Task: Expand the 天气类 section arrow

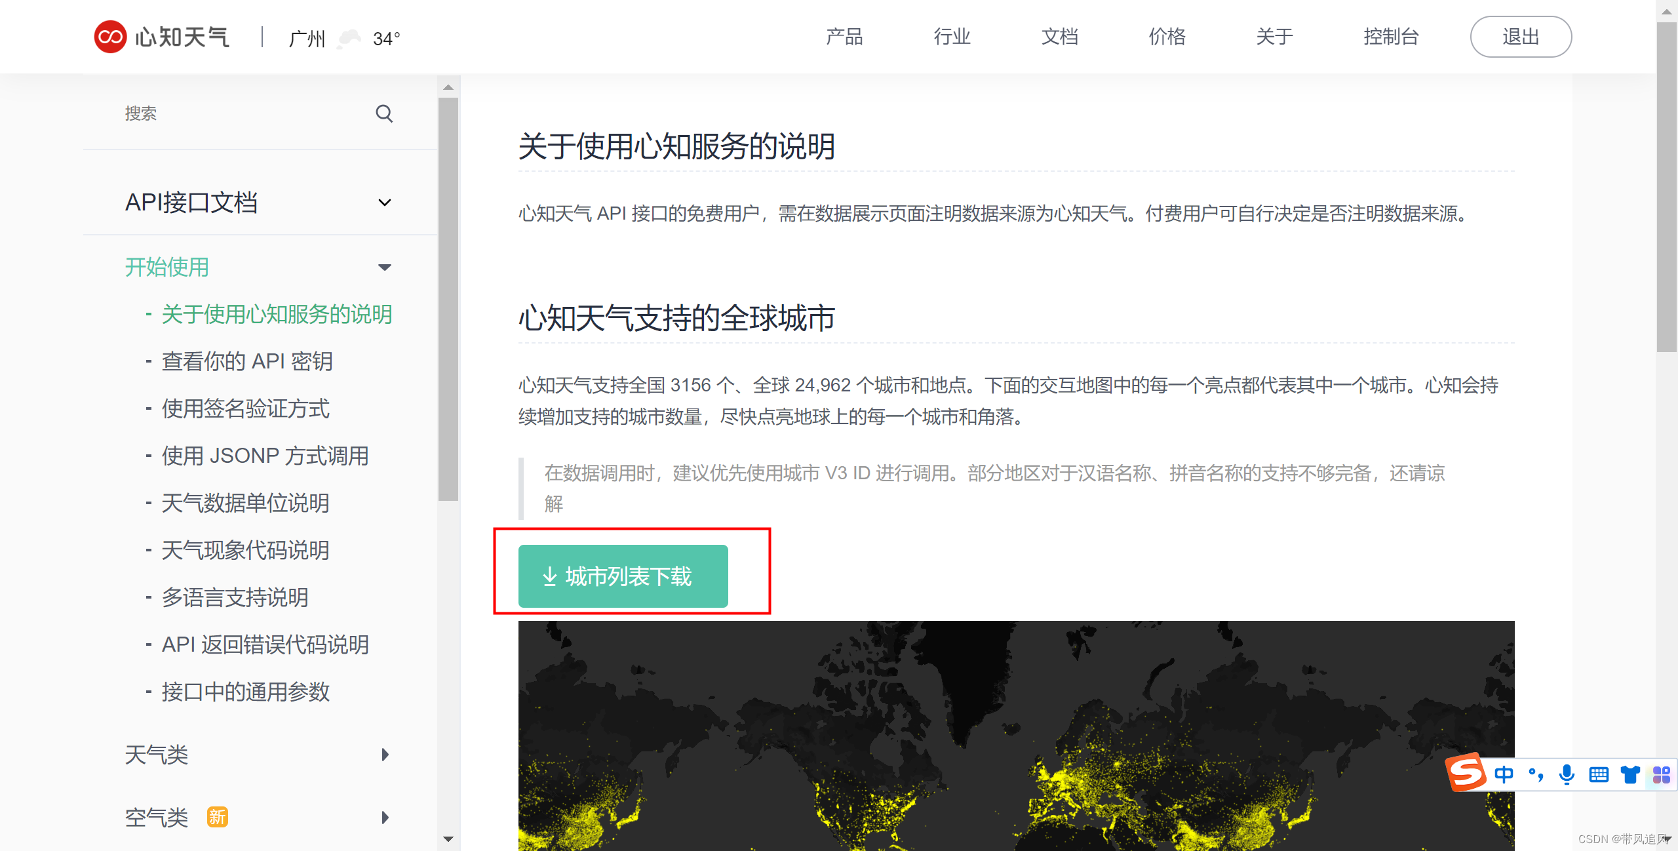Action: [x=385, y=755]
